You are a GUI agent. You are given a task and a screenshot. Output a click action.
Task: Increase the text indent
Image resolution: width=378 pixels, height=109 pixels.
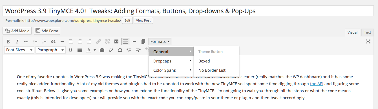pos(138,50)
